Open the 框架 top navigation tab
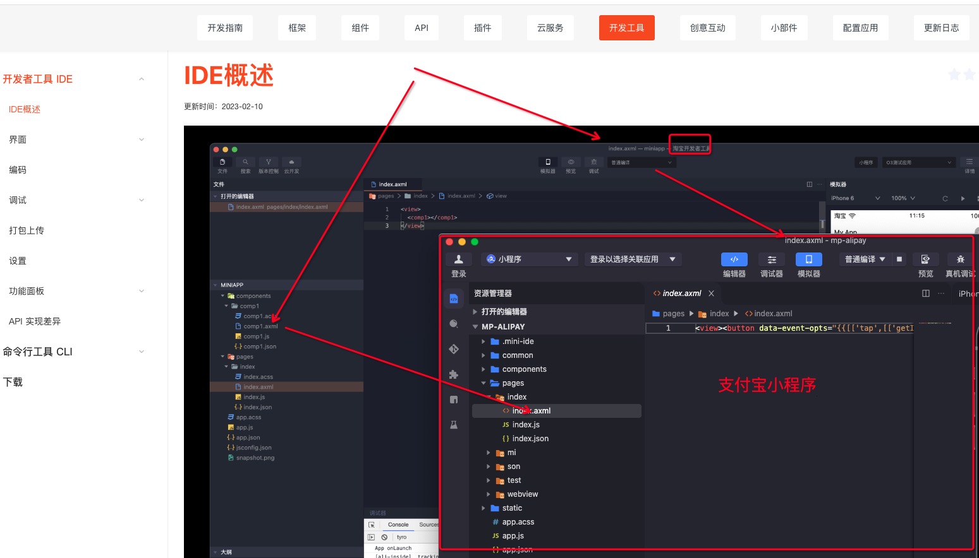 coord(297,28)
